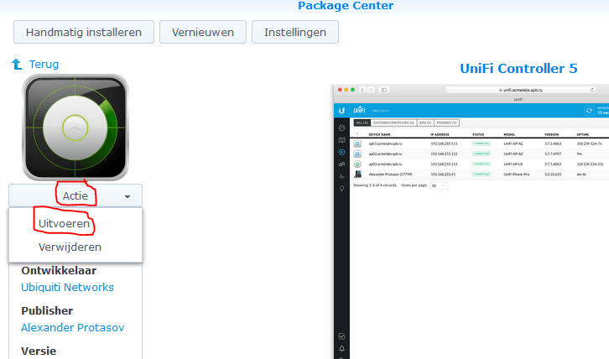Choose Verwijderen from the Actie menu
Viewport: 609px width, 359px height.
pyautogui.click(x=70, y=247)
